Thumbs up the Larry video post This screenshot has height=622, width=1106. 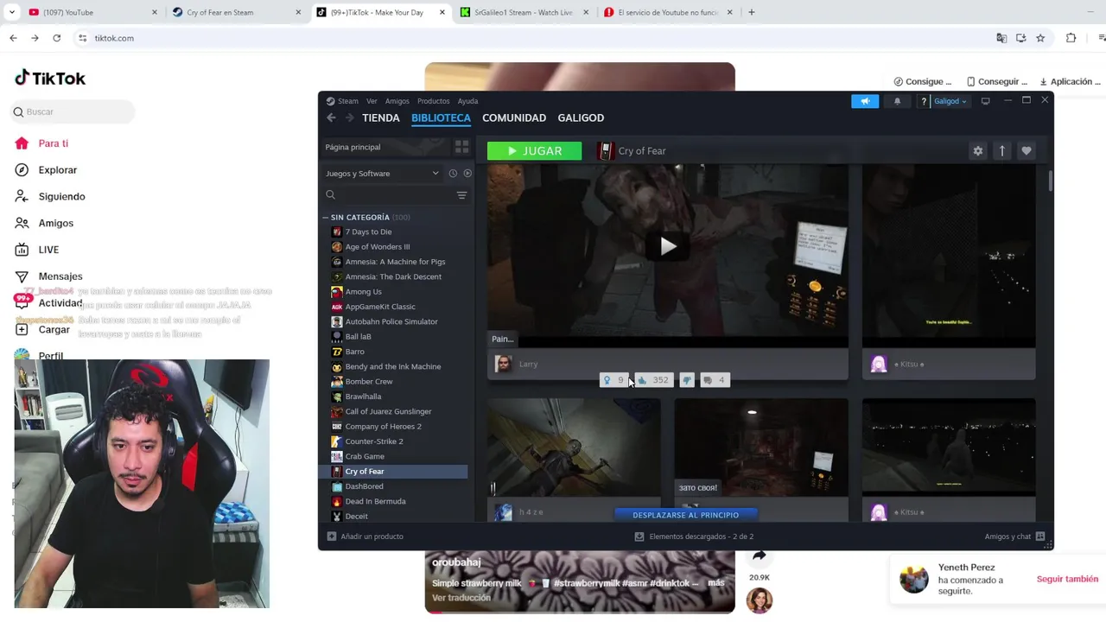coord(653,380)
